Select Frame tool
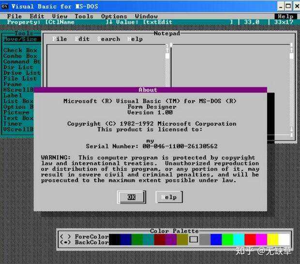Image resolution: width=300 pixels, height=264 pixels. 13,84
